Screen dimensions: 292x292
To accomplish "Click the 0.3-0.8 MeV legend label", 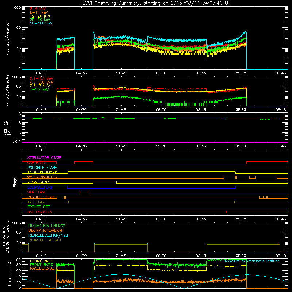I will [42, 82].
